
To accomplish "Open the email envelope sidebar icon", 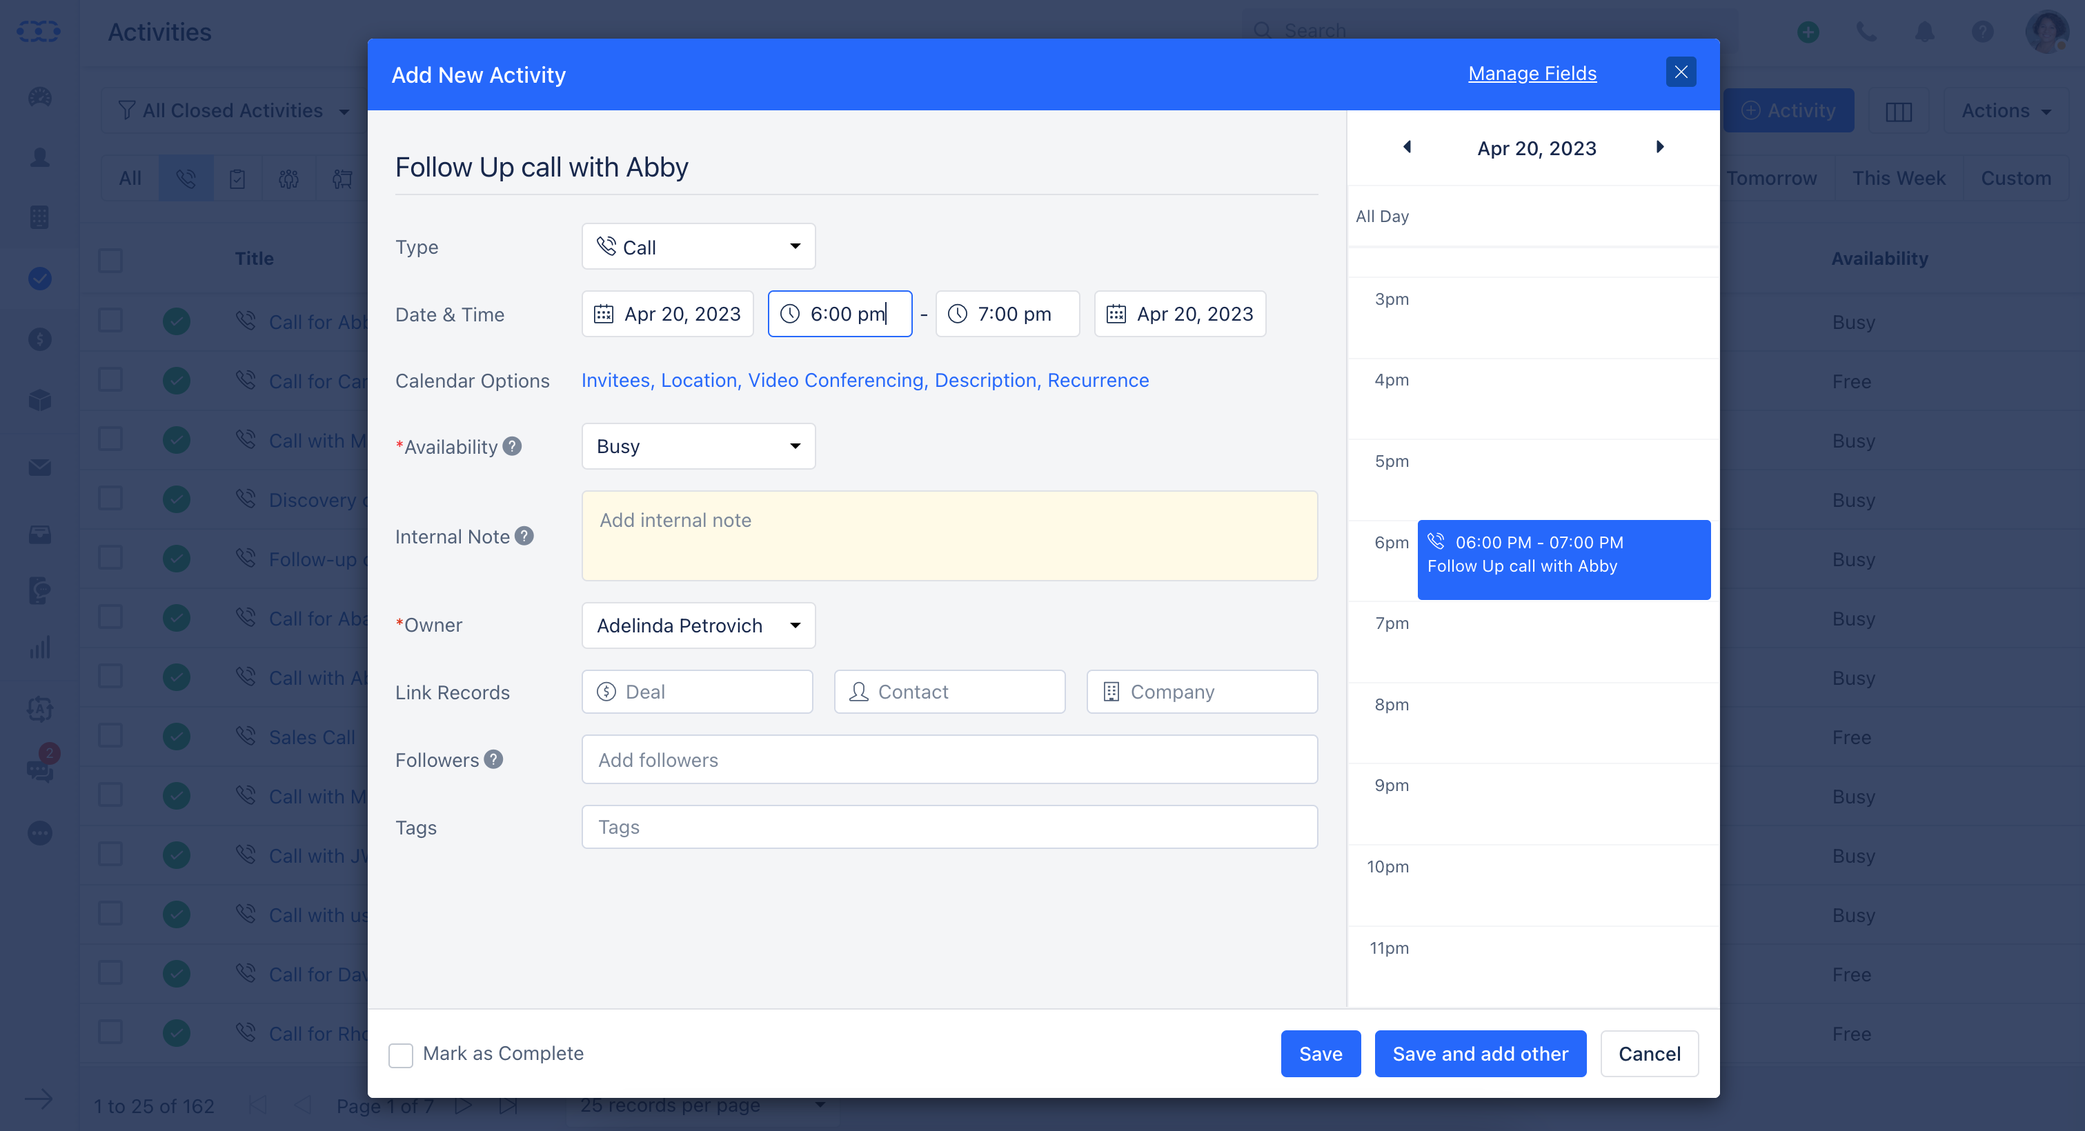I will coord(39,468).
